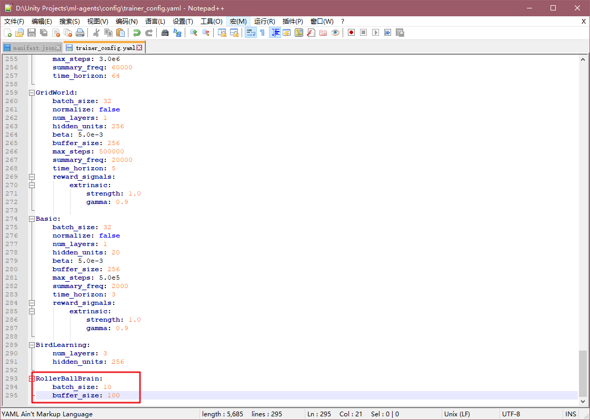Open the 工具(O) menu
This screenshot has width=590, height=420.
click(x=211, y=22)
